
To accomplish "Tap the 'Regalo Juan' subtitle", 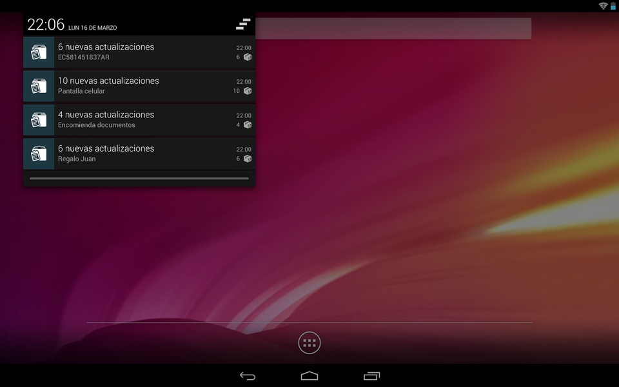I will click(77, 159).
